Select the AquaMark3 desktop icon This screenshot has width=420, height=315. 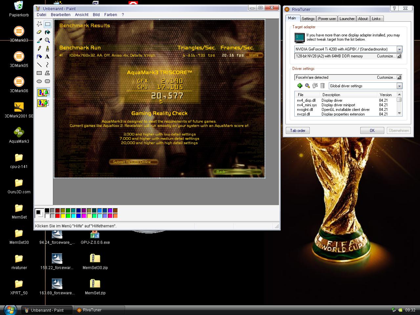click(x=19, y=135)
